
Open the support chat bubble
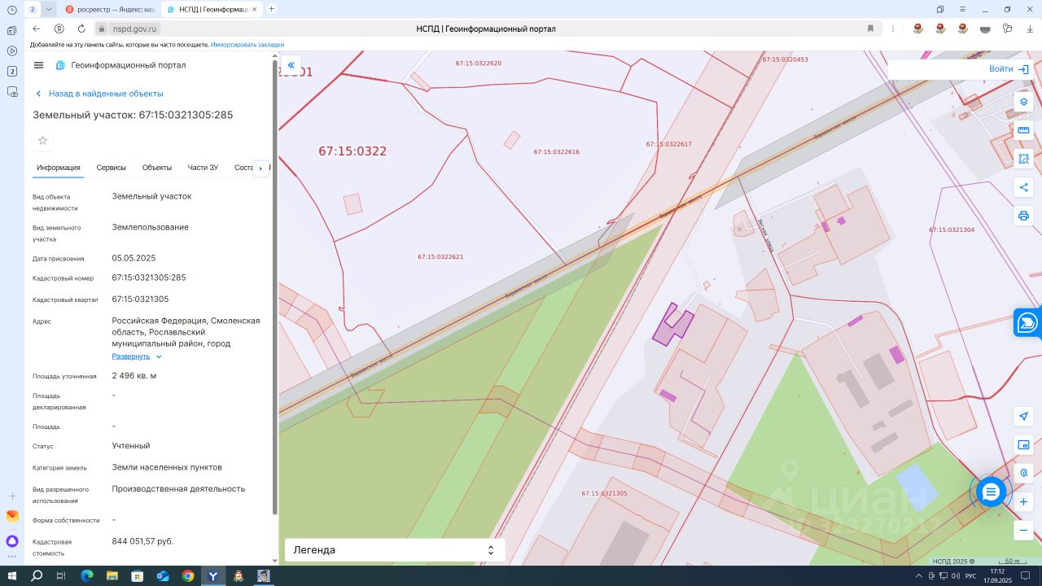[991, 492]
